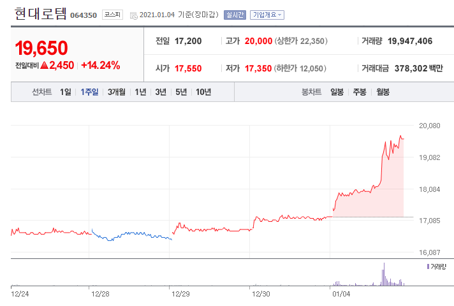Viewport: 454px width, 306px height.
Task: Select the 1년 line chart tab
Action: point(140,92)
